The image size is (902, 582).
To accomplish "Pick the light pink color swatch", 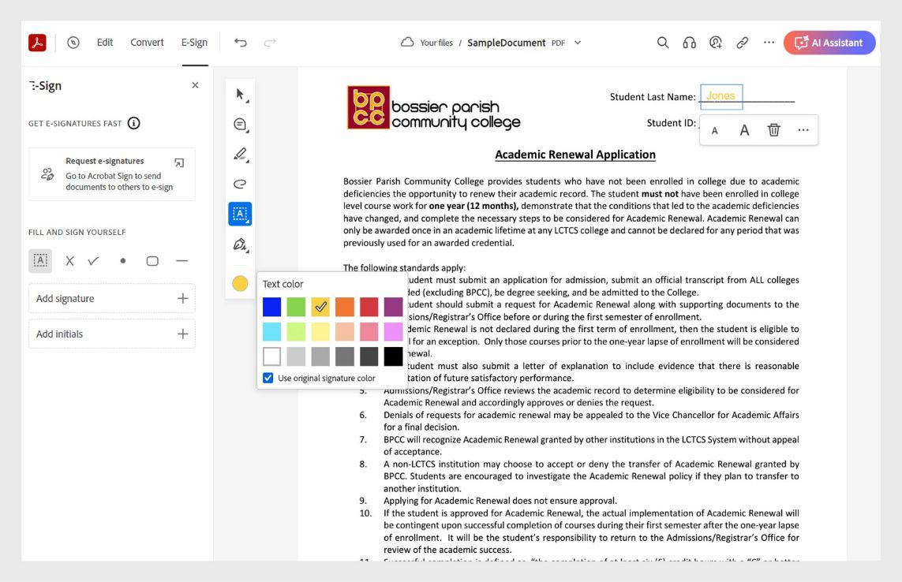I will (x=369, y=332).
